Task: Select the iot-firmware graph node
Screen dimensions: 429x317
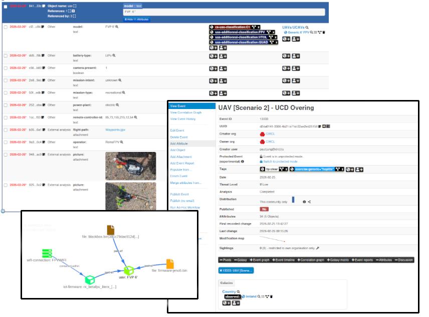Action: 90,279
